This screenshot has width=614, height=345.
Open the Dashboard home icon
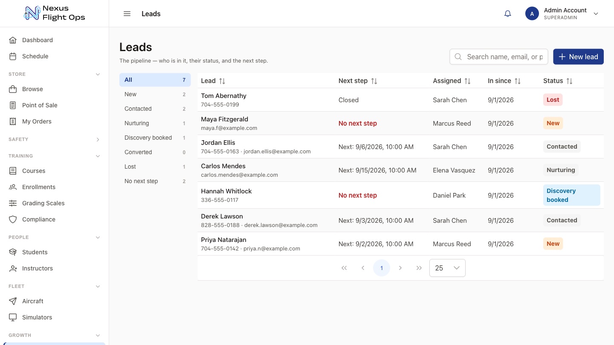(x=13, y=40)
